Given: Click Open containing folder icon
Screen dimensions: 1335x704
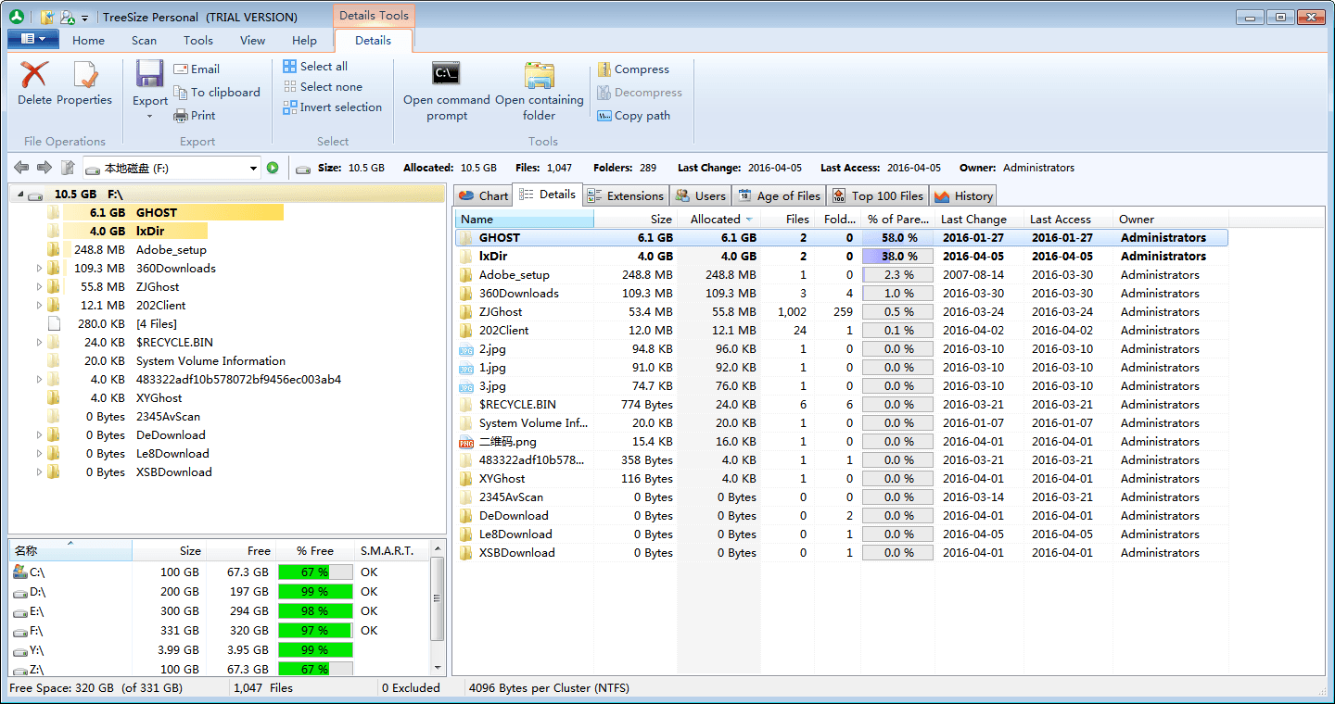Looking at the screenshot, I should point(539,75).
